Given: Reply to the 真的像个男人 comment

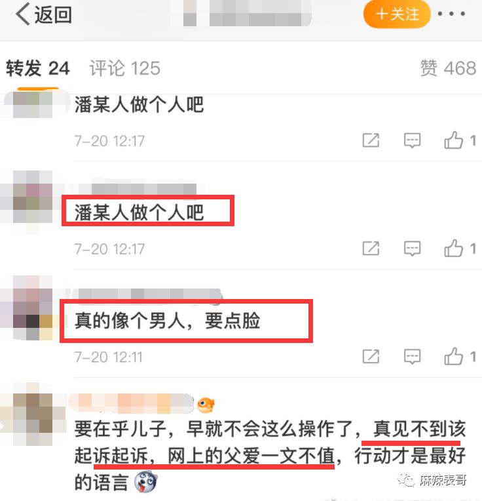Looking at the screenshot, I should pos(412,357).
